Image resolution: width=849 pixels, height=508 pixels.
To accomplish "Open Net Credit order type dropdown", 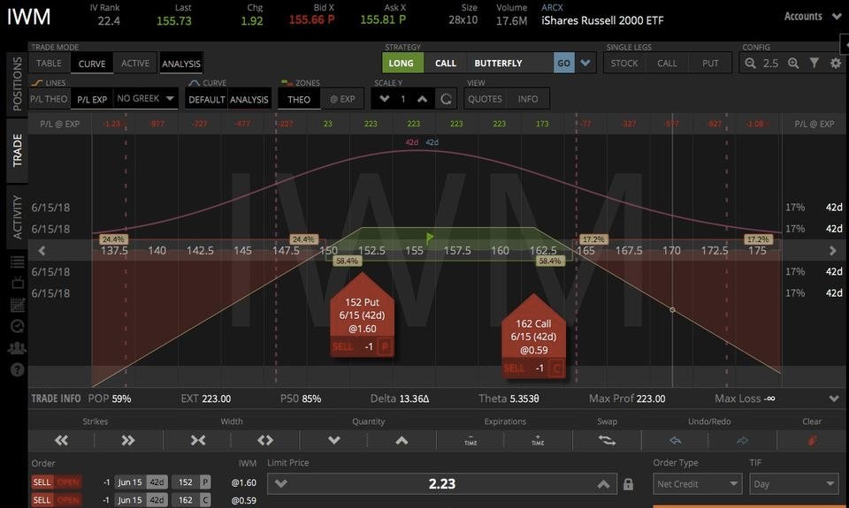I will click(x=697, y=484).
